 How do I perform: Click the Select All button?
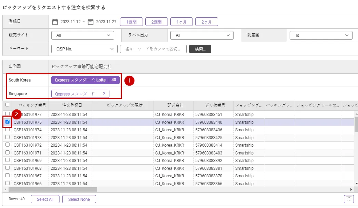[x=45, y=199]
